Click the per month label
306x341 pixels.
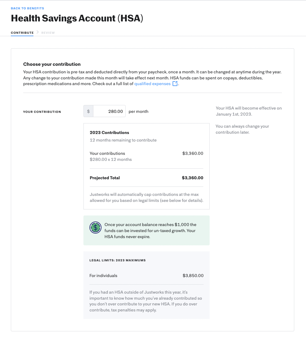tap(139, 111)
